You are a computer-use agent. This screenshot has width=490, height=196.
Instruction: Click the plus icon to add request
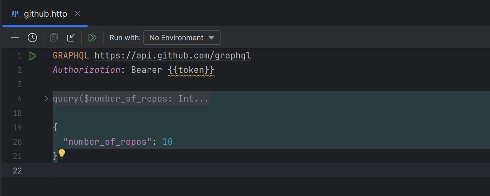(15, 38)
